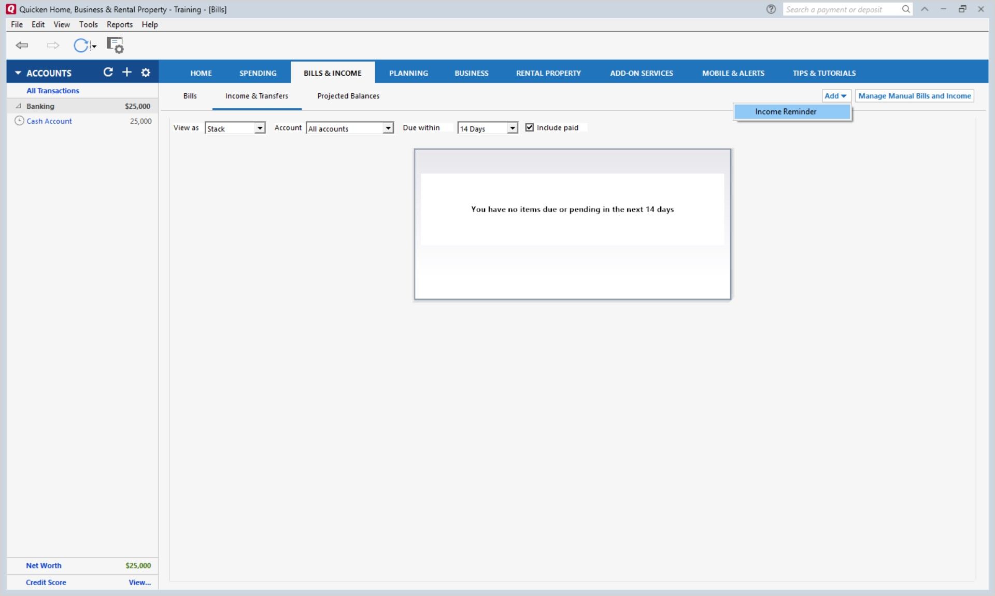The image size is (995, 596).
Task: Uncheck the Include paid checkbox
Action: 530,127
